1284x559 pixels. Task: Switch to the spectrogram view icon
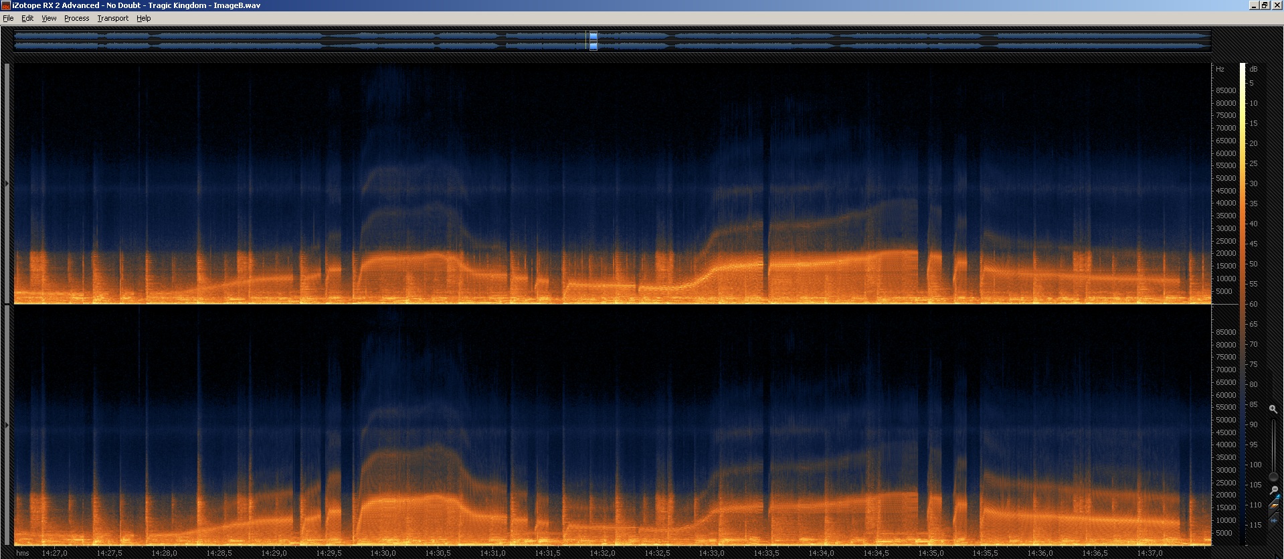pyautogui.click(x=1273, y=507)
